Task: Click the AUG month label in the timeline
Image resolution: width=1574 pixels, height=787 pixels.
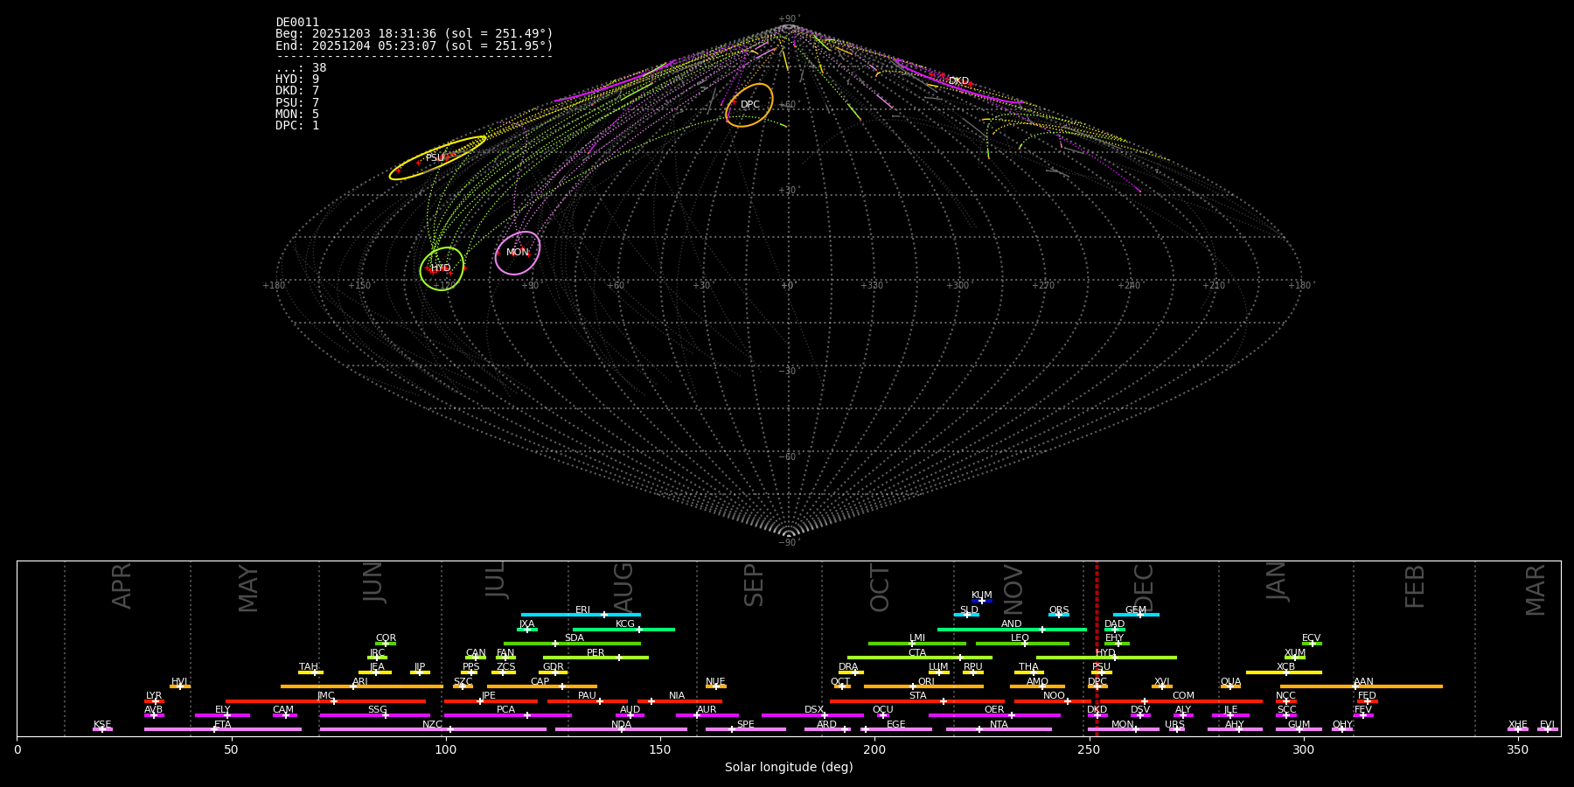Action: pos(623,589)
